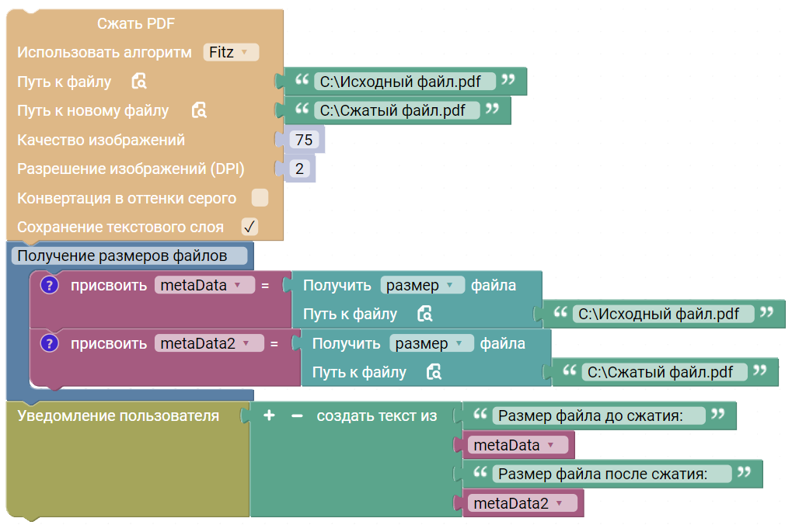This screenshot has height=525, width=792.
Task: Add an item with the plus icon in 'создать текст из'
Action: click(269, 415)
